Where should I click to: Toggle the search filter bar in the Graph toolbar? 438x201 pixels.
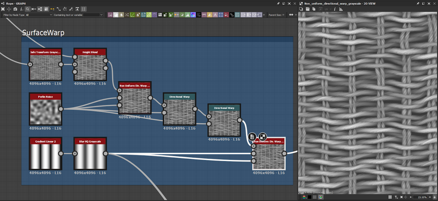(x=27, y=9)
